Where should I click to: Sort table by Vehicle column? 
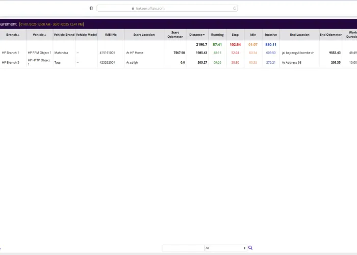(39, 35)
